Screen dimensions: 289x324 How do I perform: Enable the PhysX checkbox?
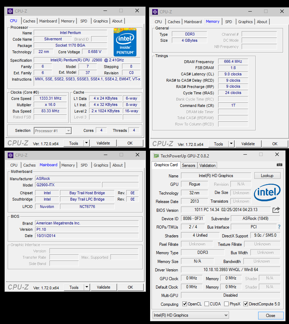click(x=226, y=304)
